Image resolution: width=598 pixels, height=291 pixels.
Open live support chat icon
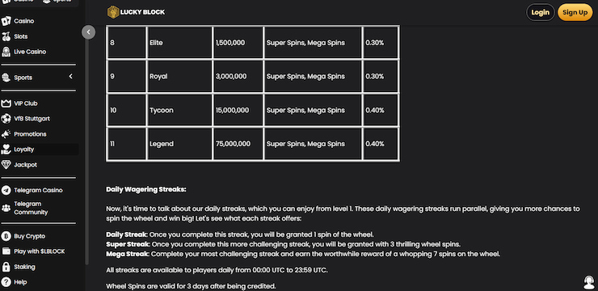[589, 283]
